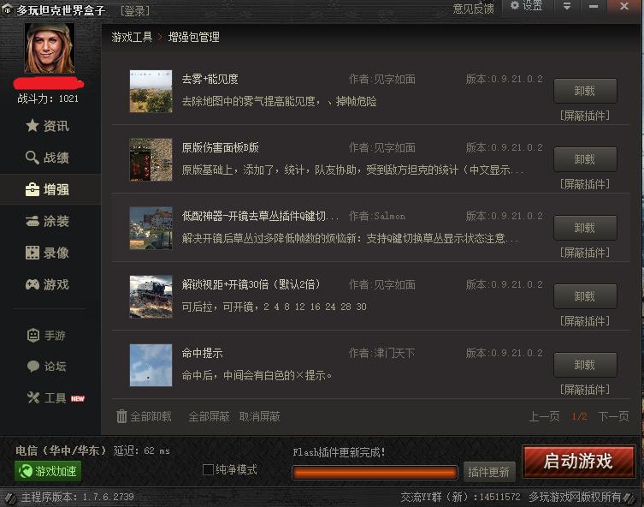Click the 延迟: 62 ms latency text
644x507 pixels.
(x=142, y=450)
